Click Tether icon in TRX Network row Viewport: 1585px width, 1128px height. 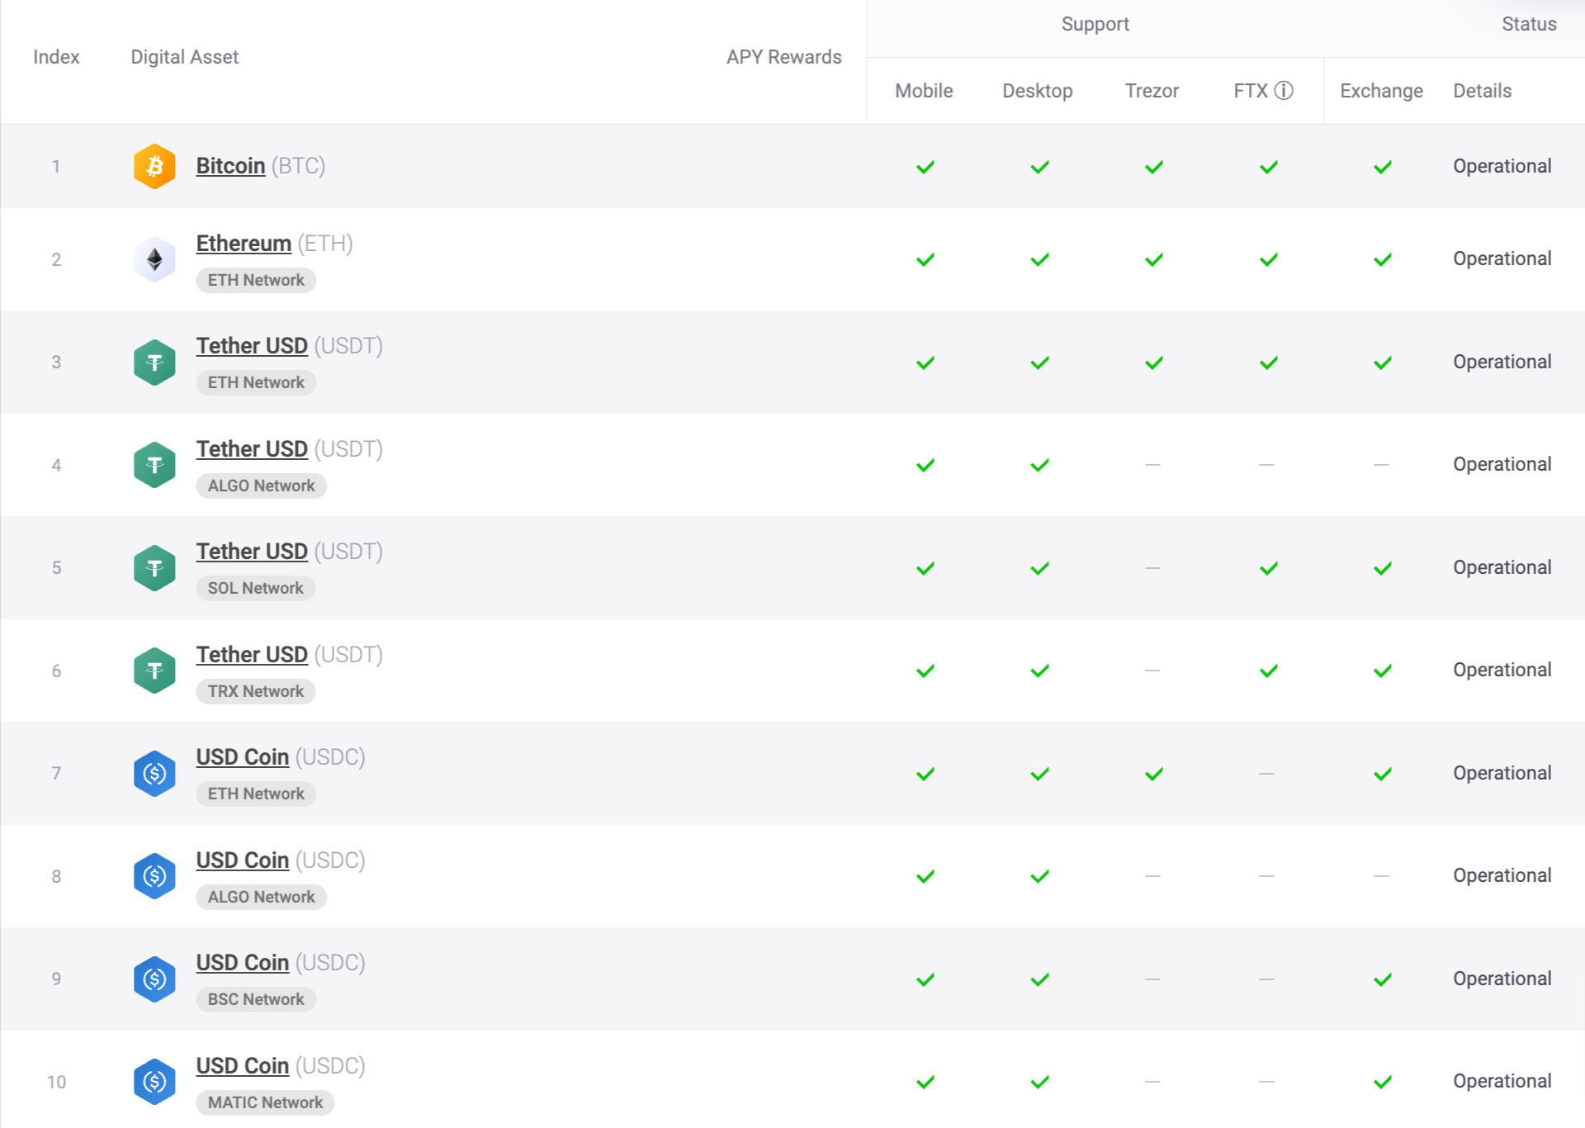click(x=154, y=671)
